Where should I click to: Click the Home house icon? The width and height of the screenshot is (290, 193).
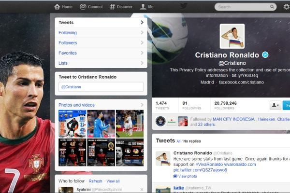57,7
